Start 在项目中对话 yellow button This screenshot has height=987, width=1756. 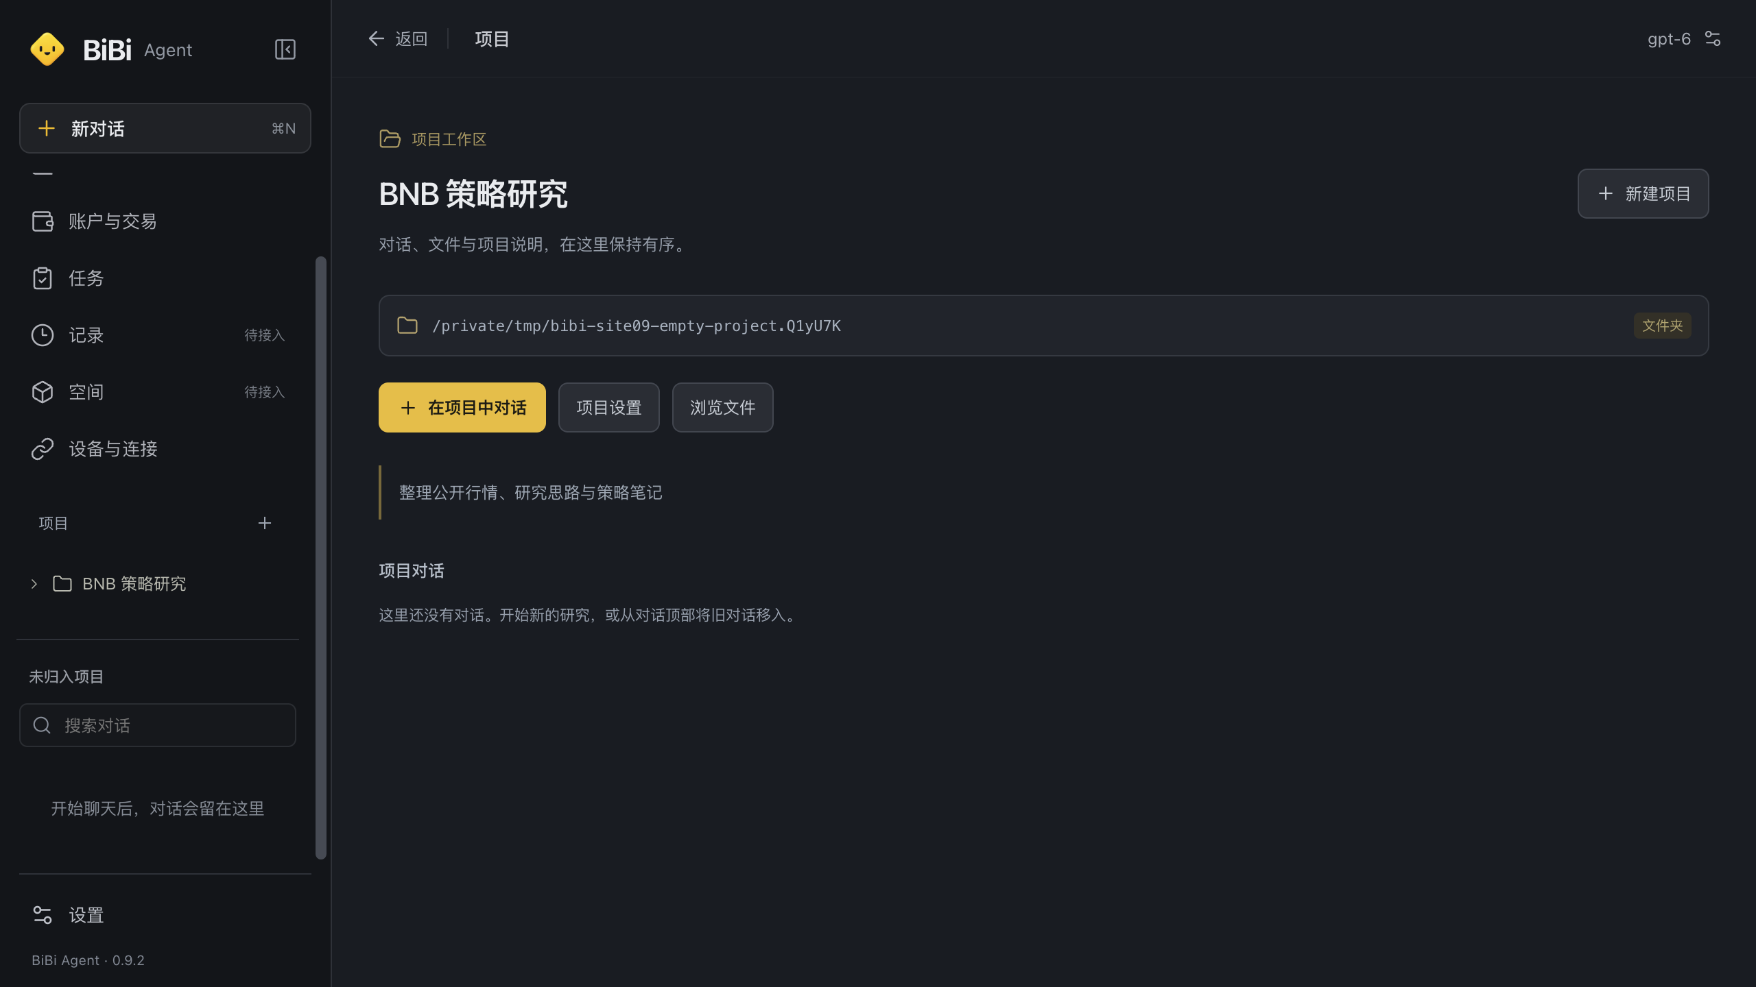[462, 408]
